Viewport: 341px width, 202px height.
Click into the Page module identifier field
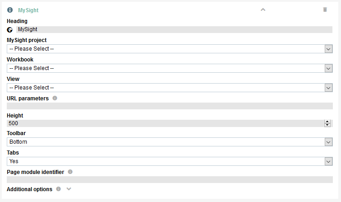(170, 179)
